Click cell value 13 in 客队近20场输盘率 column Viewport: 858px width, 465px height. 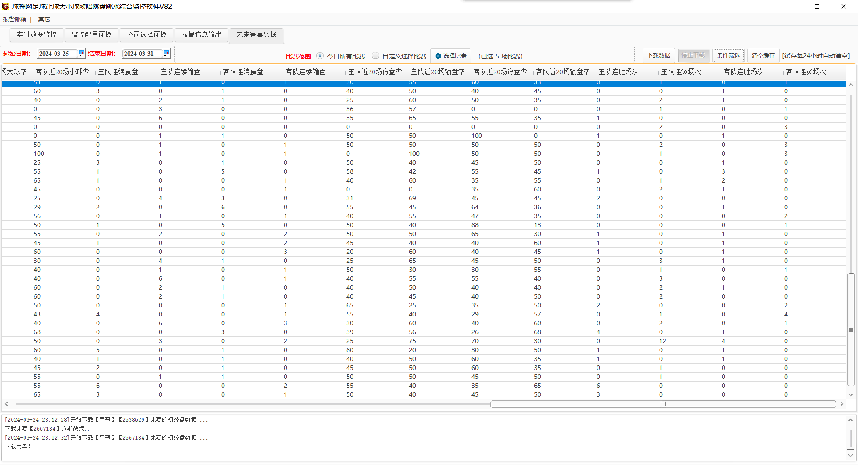538,225
